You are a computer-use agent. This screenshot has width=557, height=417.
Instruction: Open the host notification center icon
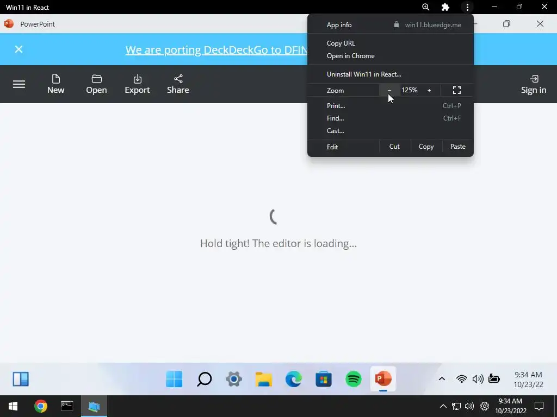(539, 406)
